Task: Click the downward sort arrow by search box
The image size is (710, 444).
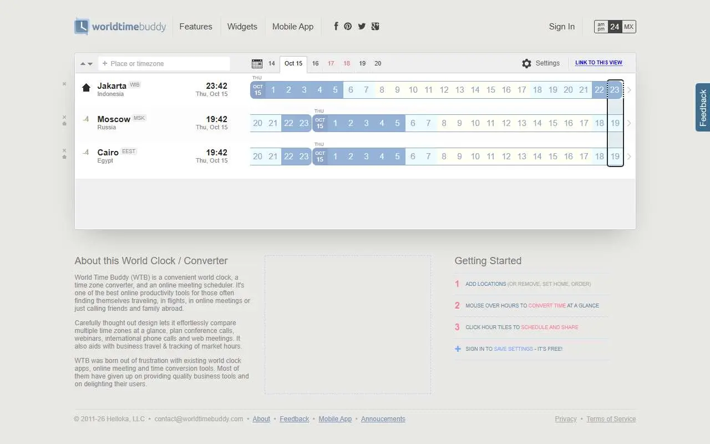Action: click(x=90, y=64)
